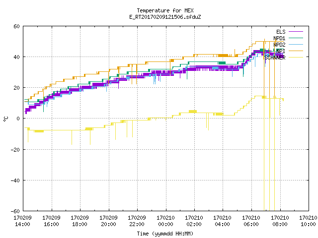Click the chart title 'Temperature for MEX'
The height and width of the screenshot is (238, 318).
pos(165,10)
